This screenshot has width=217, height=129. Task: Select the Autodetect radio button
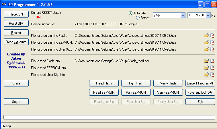(130, 13)
